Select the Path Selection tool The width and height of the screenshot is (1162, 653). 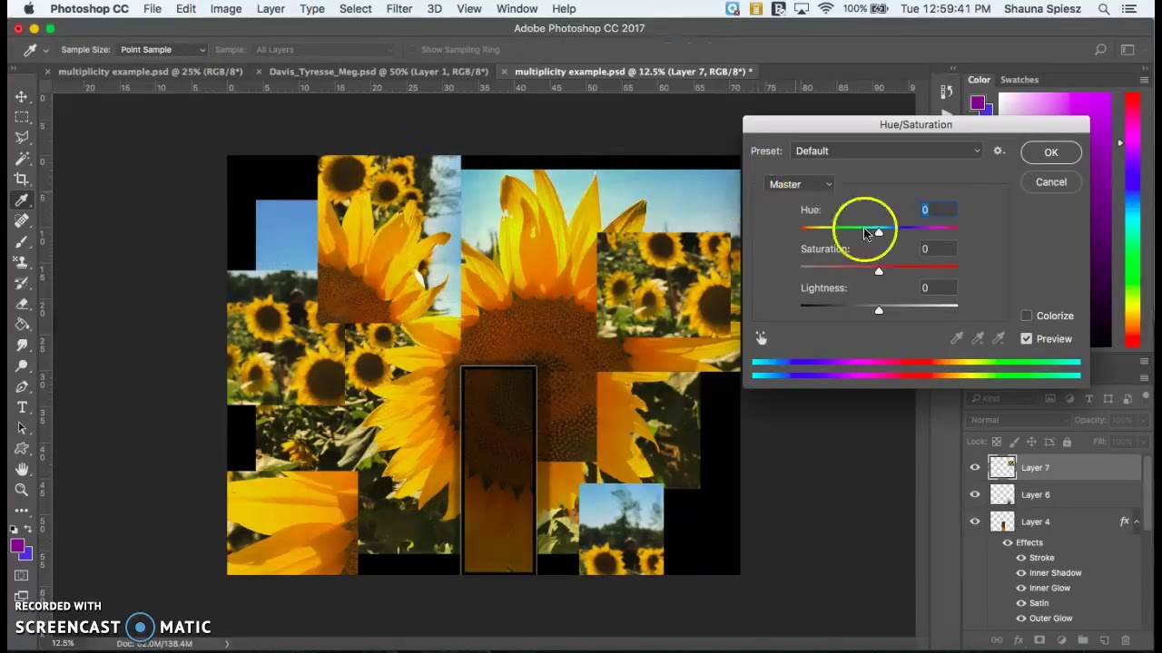click(22, 428)
